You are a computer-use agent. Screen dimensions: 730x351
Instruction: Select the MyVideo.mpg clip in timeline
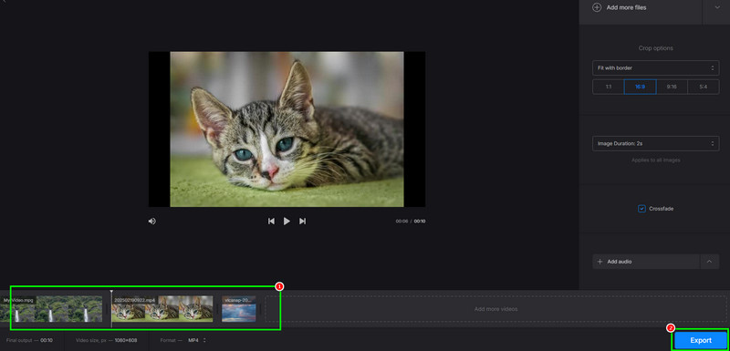click(x=51, y=309)
